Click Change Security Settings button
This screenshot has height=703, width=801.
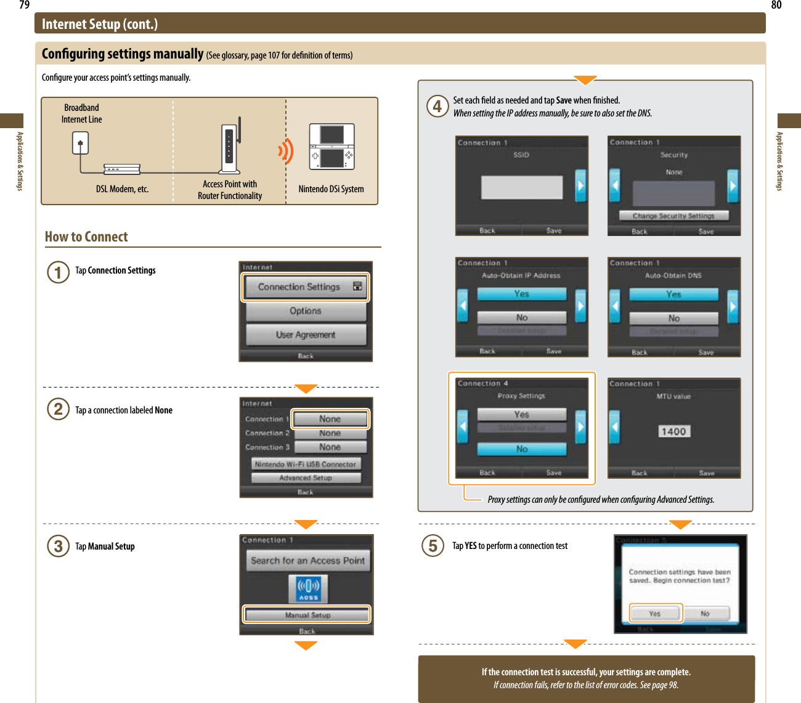click(673, 216)
